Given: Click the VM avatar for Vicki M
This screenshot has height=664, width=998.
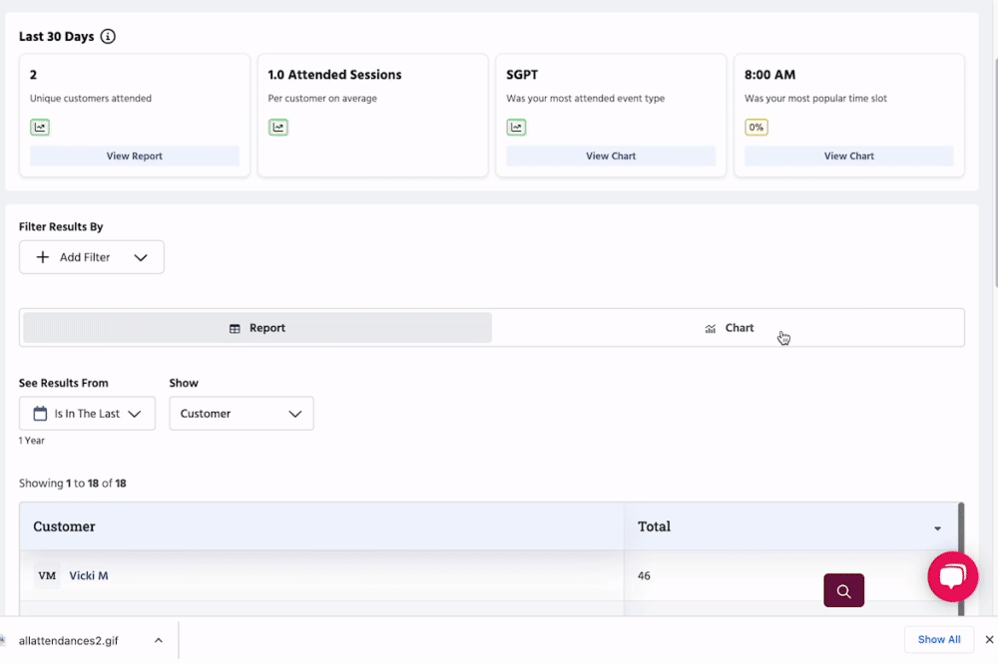Looking at the screenshot, I should tap(47, 576).
